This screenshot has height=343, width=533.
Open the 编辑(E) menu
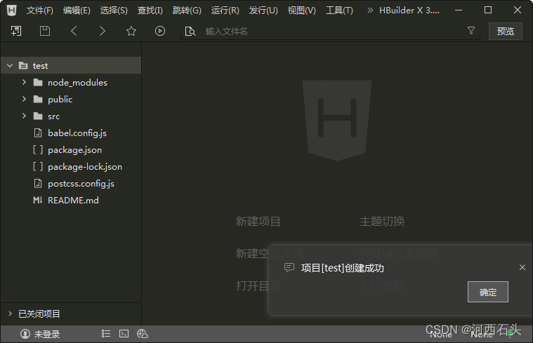point(77,11)
